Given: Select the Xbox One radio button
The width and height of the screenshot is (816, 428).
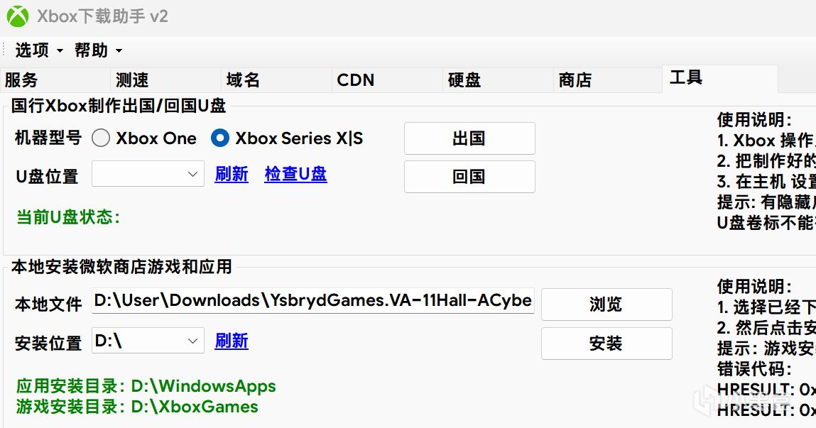Looking at the screenshot, I should tap(101, 138).
